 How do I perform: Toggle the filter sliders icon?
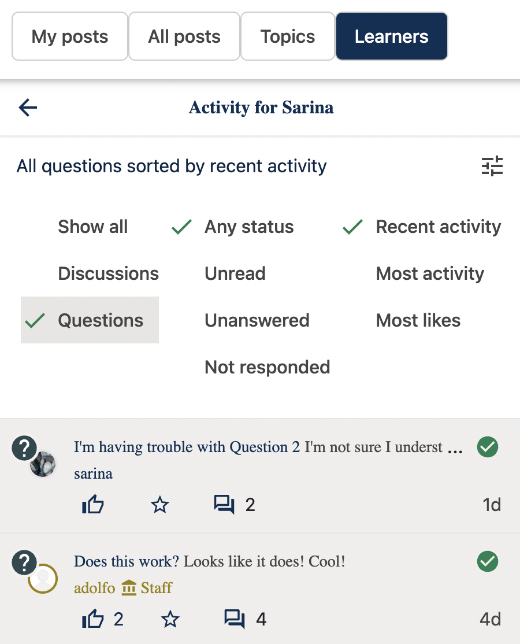(x=492, y=166)
